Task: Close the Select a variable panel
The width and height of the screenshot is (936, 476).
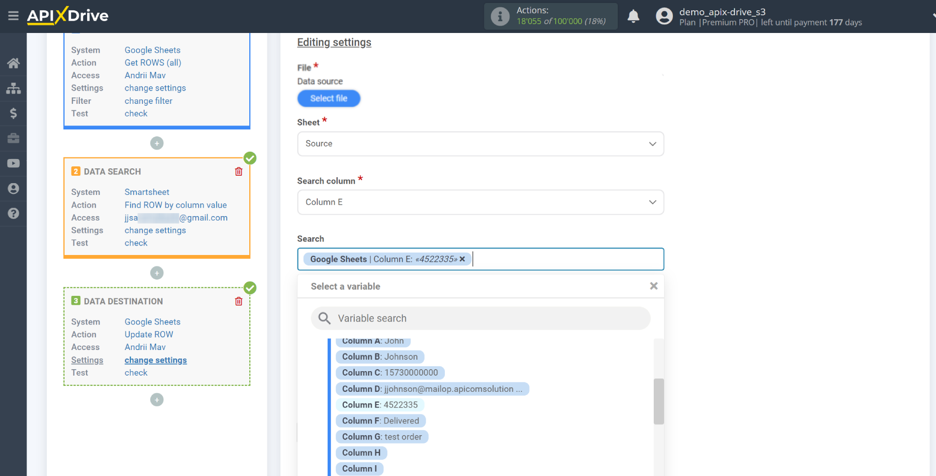Action: pyautogui.click(x=654, y=286)
